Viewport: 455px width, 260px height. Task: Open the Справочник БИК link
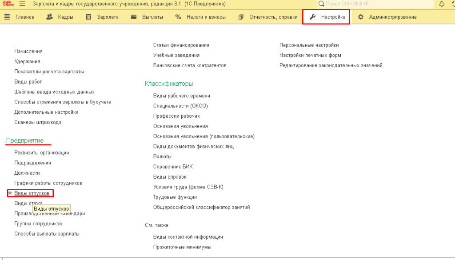click(x=173, y=167)
